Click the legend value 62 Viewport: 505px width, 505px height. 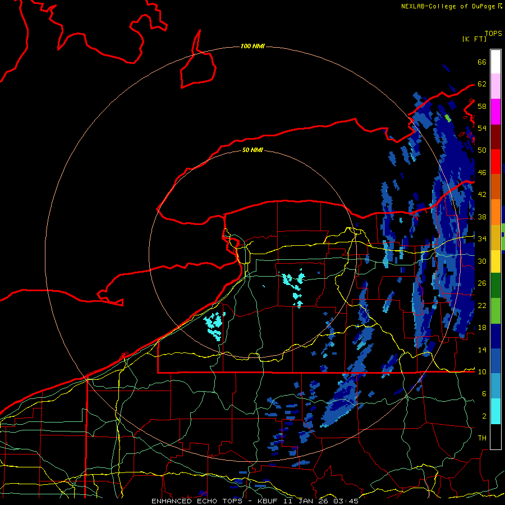coord(482,84)
